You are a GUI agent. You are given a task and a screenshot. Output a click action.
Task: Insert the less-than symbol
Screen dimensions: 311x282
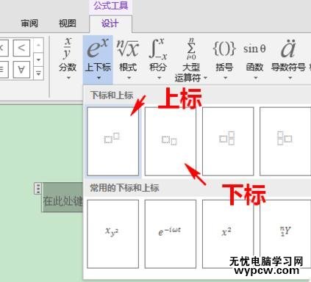point(21,48)
